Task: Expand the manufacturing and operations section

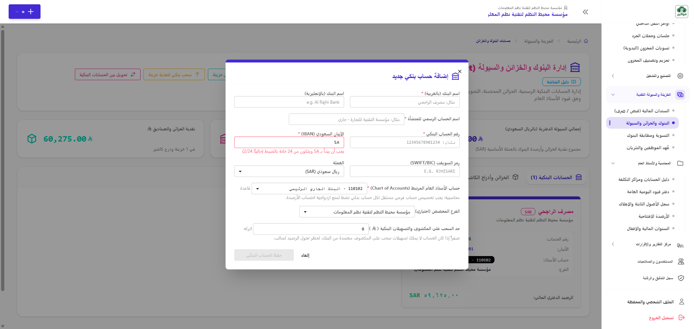Action: [x=613, y=76]
